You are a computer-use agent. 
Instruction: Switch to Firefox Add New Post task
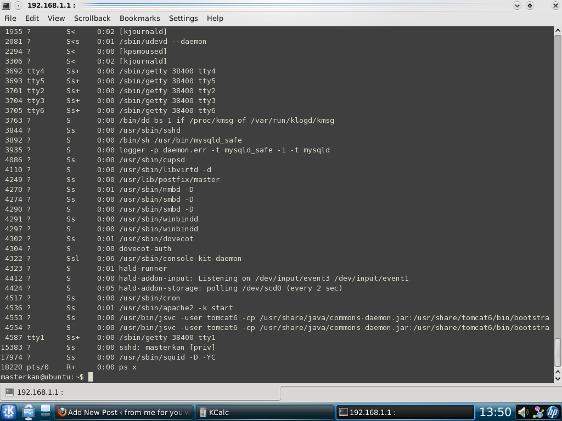click(123, 412)
